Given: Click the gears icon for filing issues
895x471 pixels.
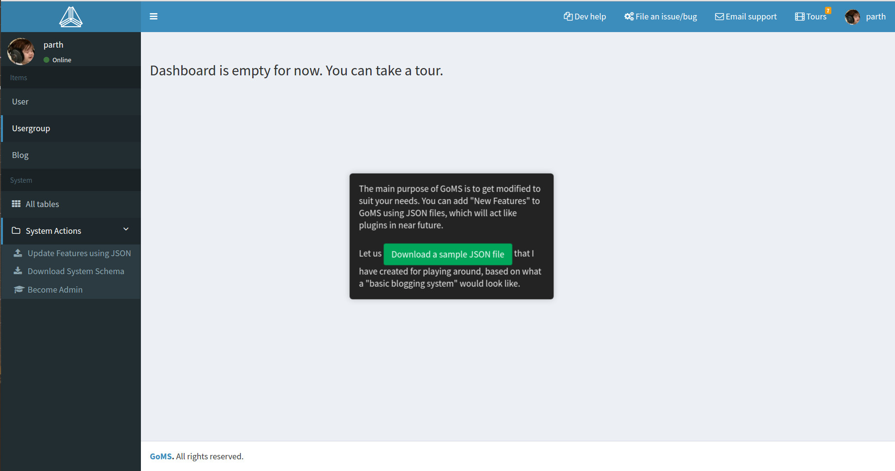Looking at the screenshot, I should pos(629,17).
